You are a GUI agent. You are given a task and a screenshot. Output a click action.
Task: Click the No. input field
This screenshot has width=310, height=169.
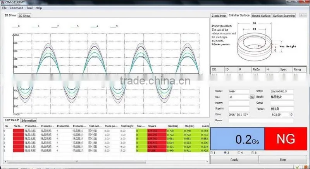tap(239, 97)
